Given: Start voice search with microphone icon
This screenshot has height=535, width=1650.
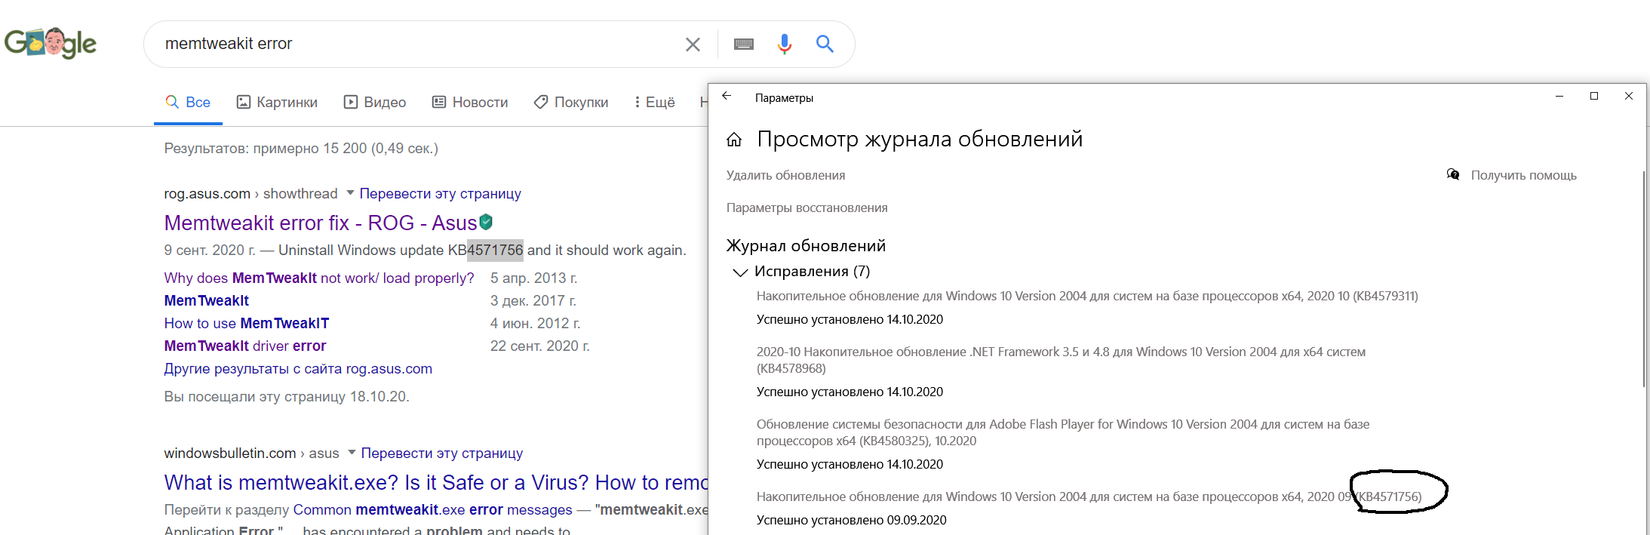Looking at the screenshot, I should click(785, 45).
